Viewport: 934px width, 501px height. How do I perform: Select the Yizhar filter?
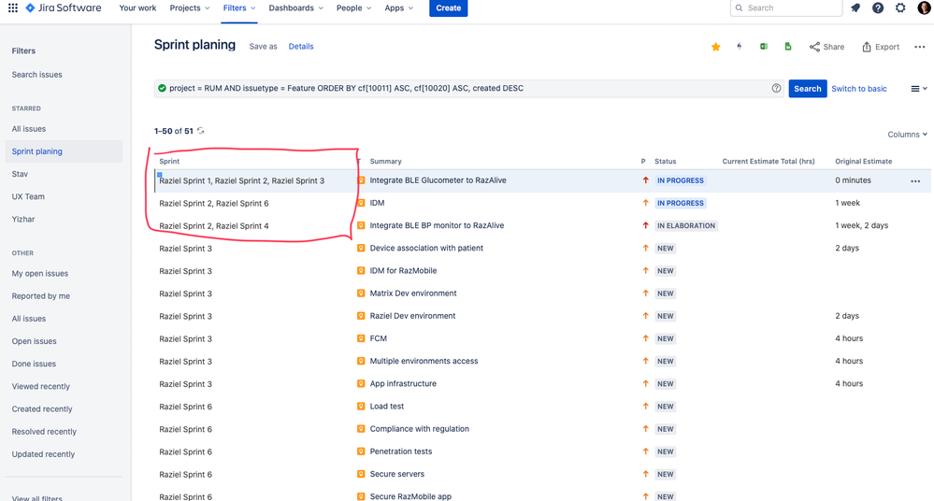[23, 220]
